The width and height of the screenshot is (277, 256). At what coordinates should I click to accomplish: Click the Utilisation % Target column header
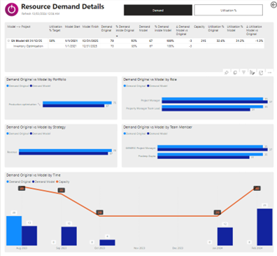[55, 29]
